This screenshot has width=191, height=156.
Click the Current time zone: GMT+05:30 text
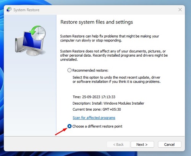point(97,109)
